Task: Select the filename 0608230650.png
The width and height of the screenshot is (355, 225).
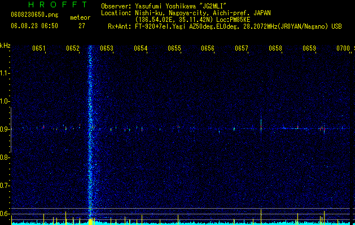Action: pyautogui.click(x=34, y=15)
